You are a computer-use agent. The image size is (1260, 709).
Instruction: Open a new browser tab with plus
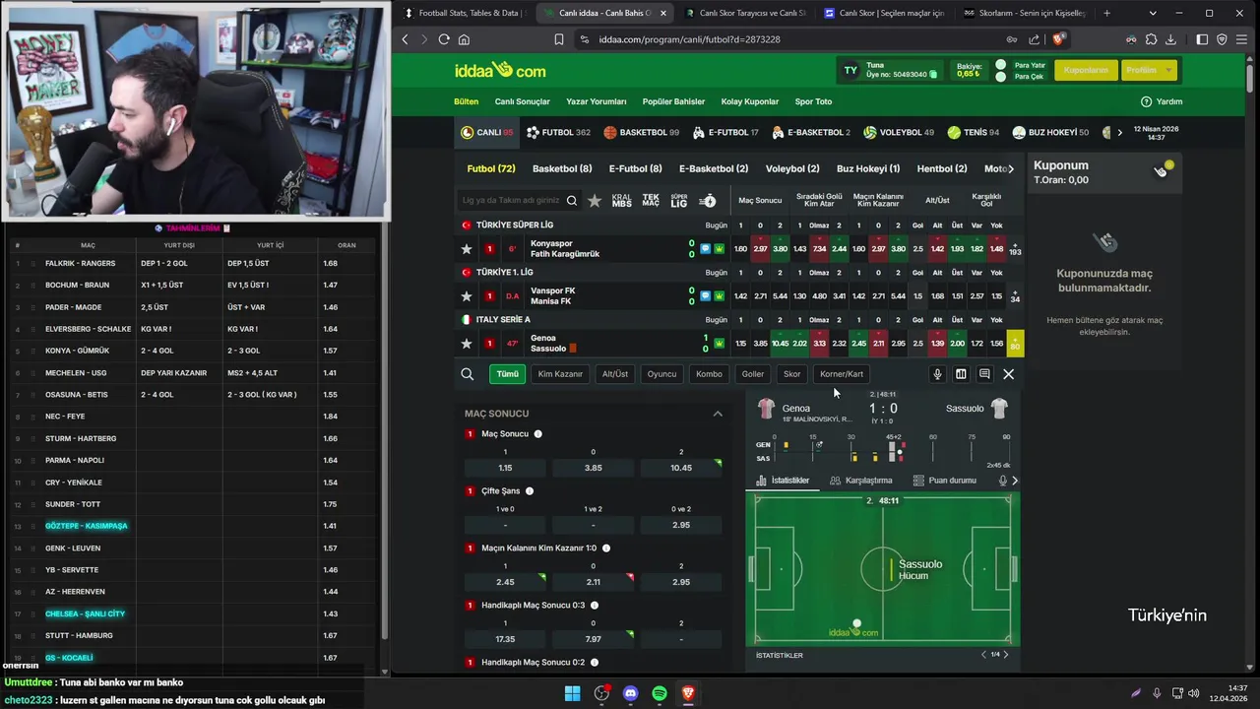[x=1106, y=13]
